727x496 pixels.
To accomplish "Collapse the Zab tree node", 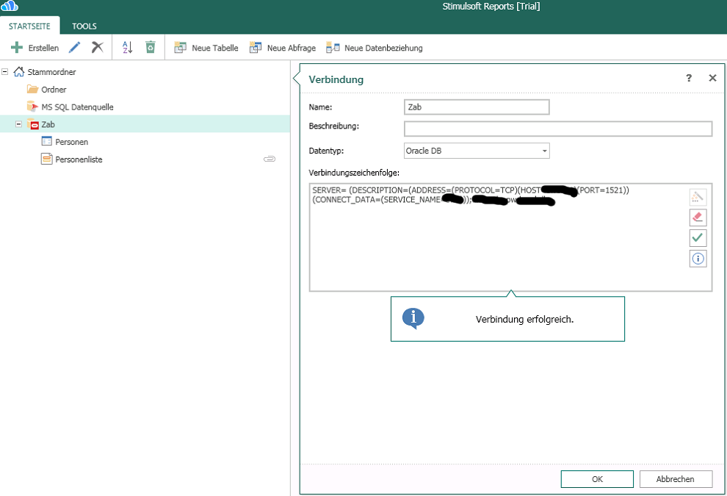I will coord(18,124).
